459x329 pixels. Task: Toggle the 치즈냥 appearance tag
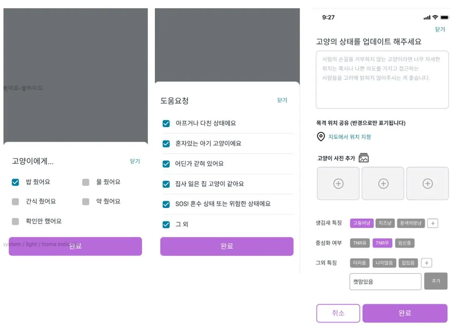[x=385, y=223]
